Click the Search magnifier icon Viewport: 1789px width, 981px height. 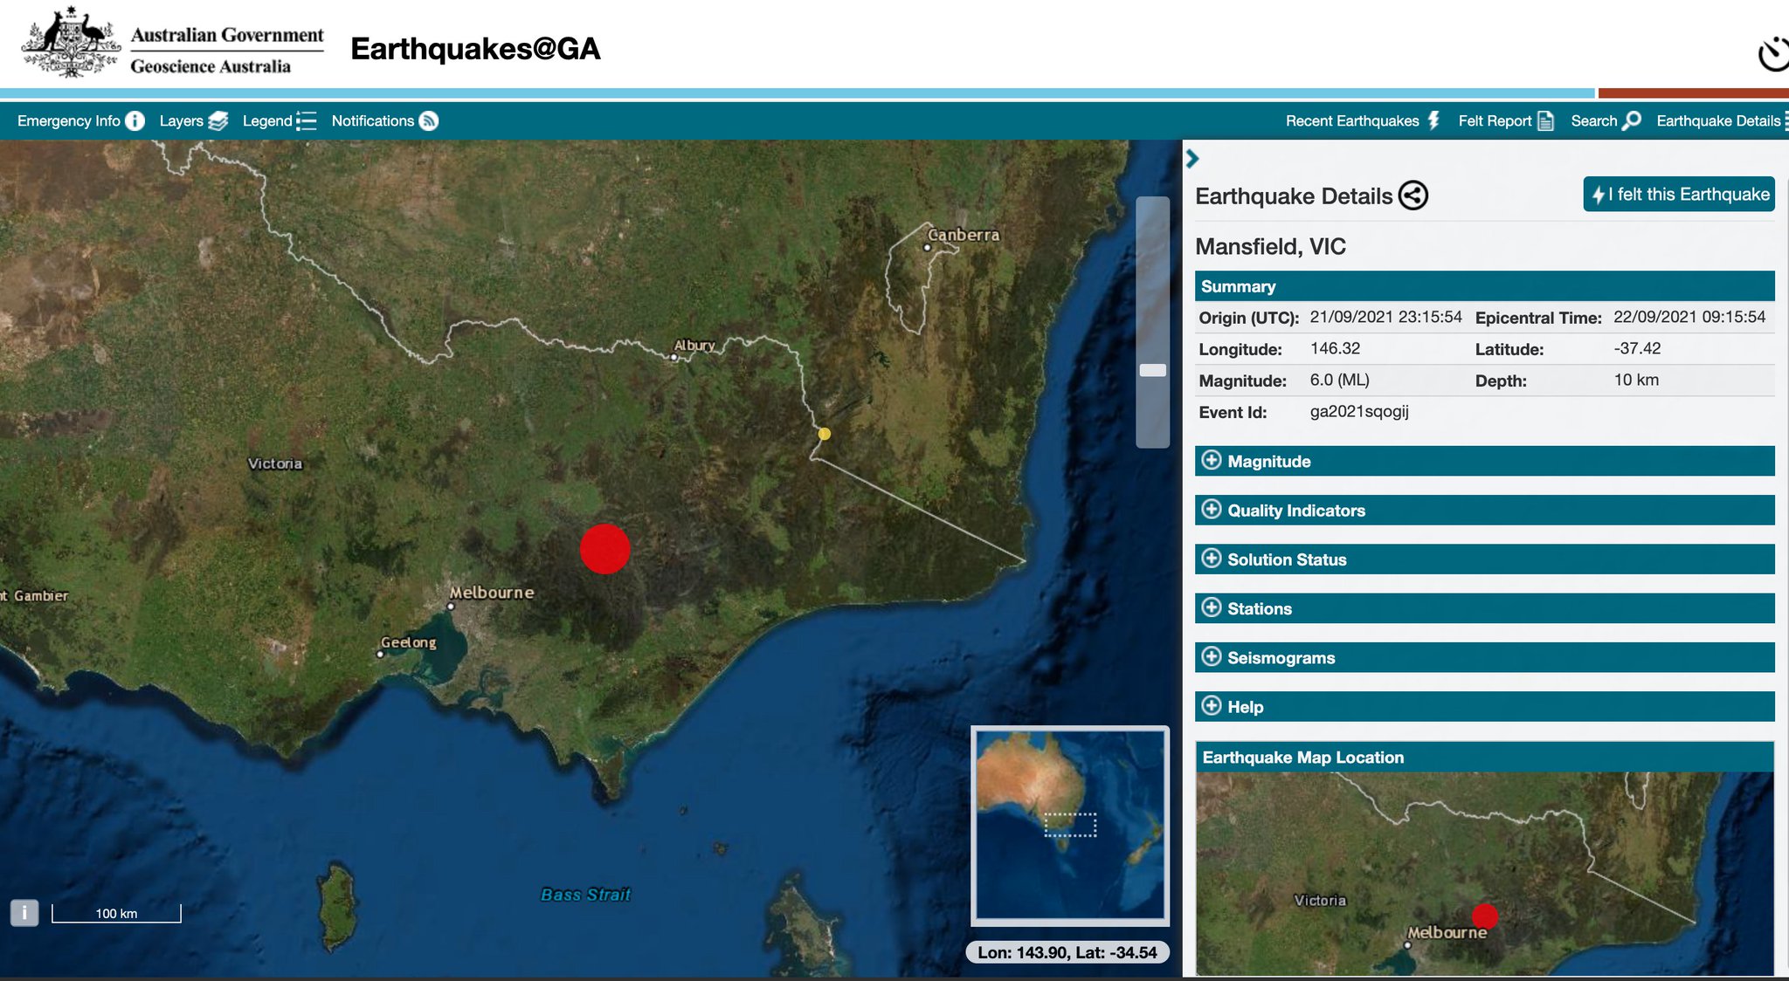click(x=1630, y=120)
